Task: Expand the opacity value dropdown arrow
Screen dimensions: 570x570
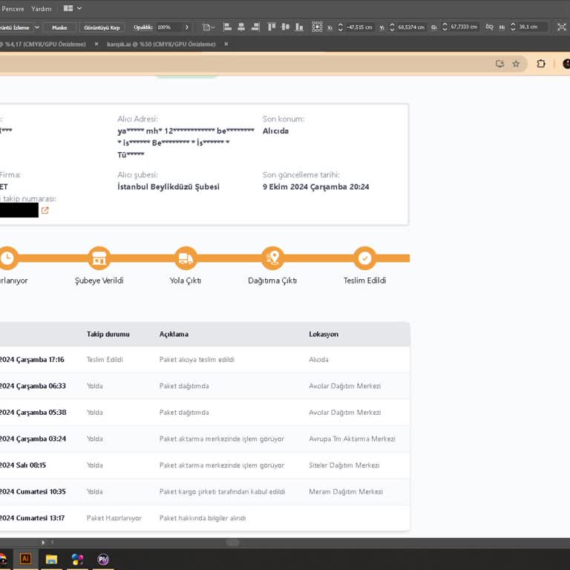Action: coord(186,27)
